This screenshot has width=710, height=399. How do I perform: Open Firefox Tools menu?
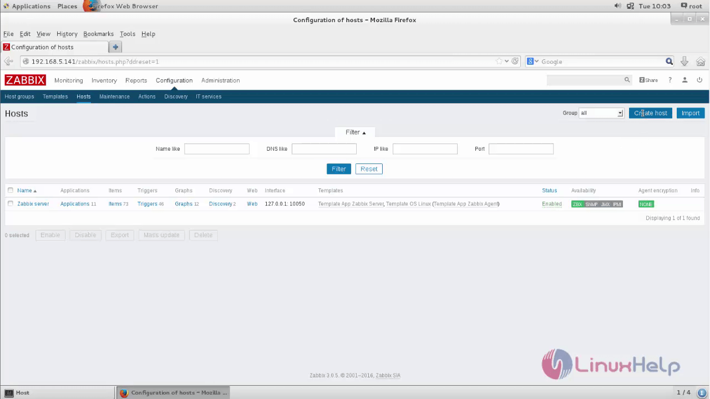point(128,34)
